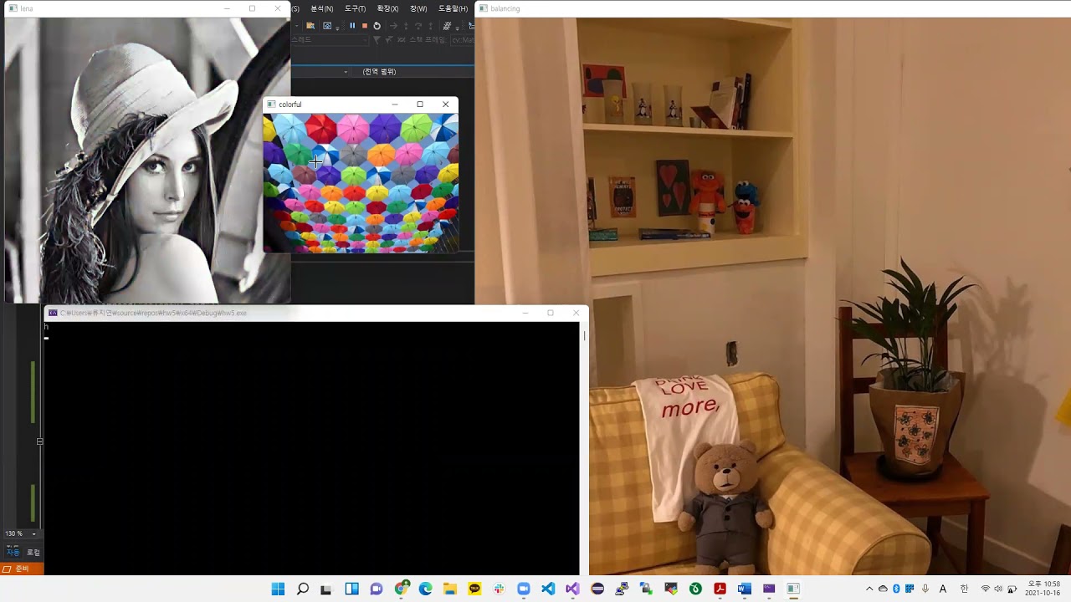Open the 스택 프레임 cv::Mat dropdown
This screenshot has width=1071, height=602.
pyautogui.click(x=463, y=39)
